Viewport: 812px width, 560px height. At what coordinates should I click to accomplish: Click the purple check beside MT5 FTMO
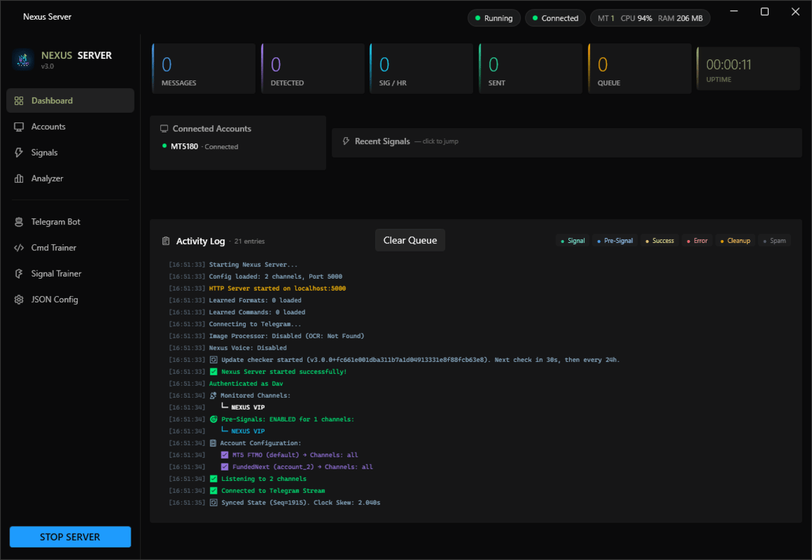pyautogui.click(x=225, y=455)
